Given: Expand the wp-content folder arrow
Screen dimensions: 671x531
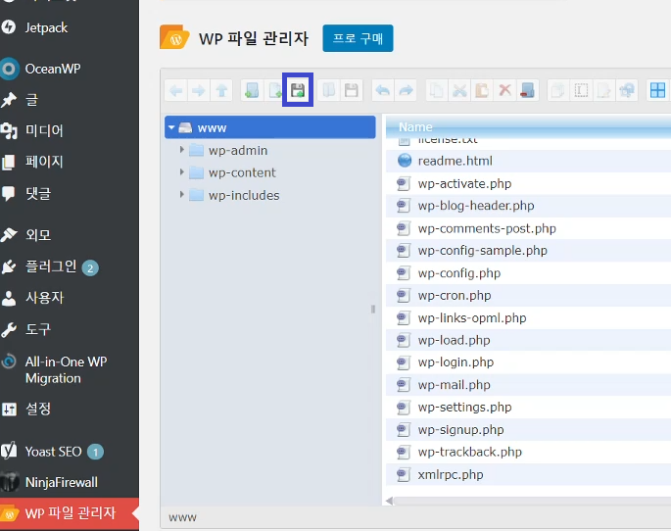Looking at the screenshot, I should point(182,172).
